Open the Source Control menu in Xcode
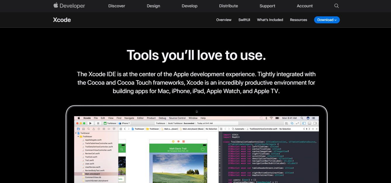 tap(177, 118)
